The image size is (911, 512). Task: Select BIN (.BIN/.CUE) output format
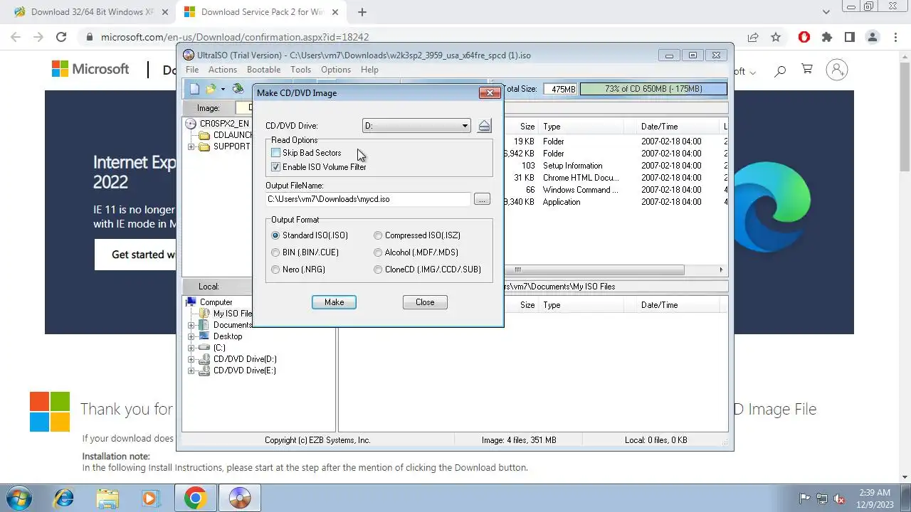pyautogui.click(x=275, y=252)
